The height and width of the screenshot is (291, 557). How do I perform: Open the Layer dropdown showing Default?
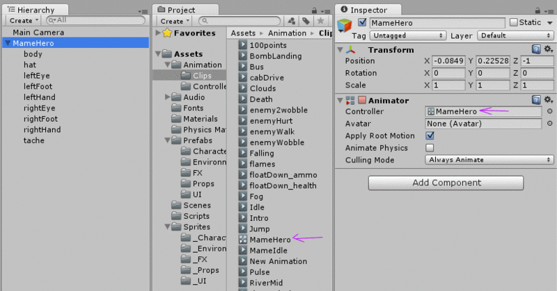click(x=515, y=35)
